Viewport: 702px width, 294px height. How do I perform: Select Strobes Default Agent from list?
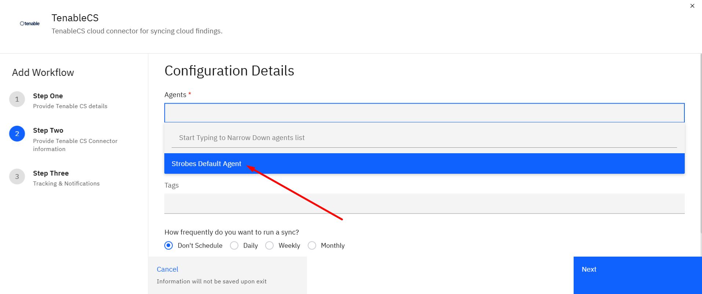[424, 163]
